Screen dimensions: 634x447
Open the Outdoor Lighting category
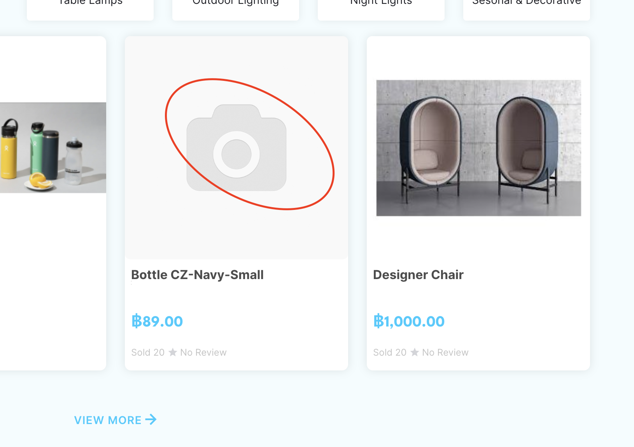[236, 4]
